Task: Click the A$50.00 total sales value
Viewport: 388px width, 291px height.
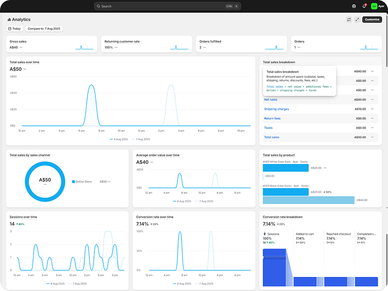Action: (x=360, y=137)
